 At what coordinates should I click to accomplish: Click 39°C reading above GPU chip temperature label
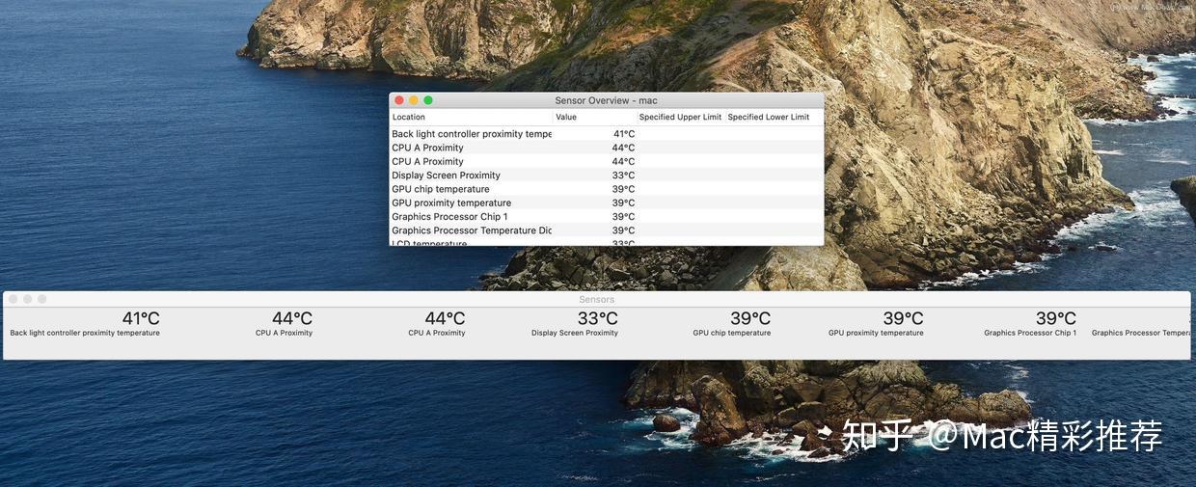750,318
